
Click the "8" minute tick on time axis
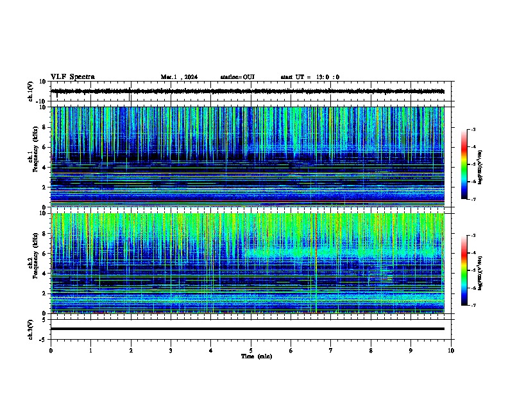371,351
